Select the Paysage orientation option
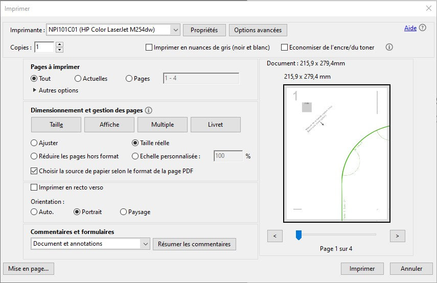This screenshot has width=437, height=283. pos(124,212)
